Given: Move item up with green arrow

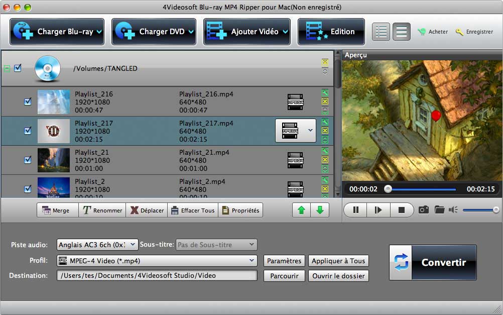Looking at the screenshot, I should (301, 210).
